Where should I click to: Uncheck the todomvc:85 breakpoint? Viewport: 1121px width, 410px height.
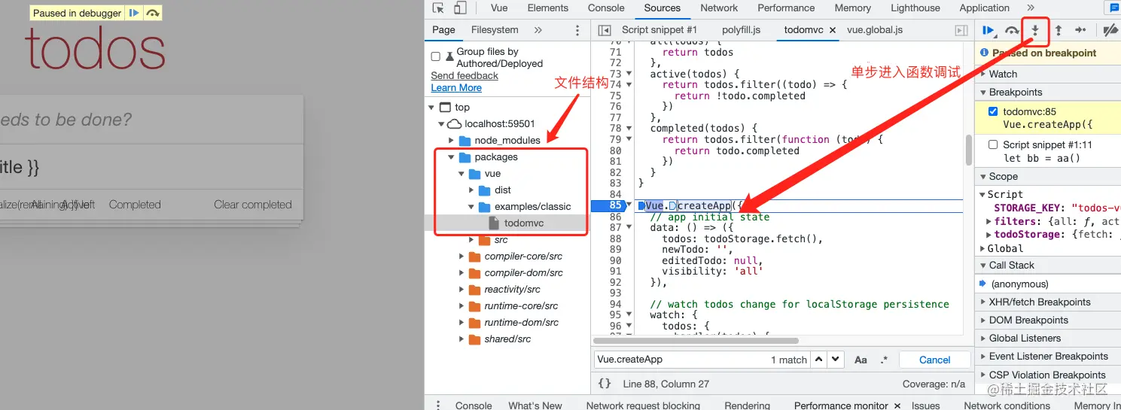pos(993,111)
